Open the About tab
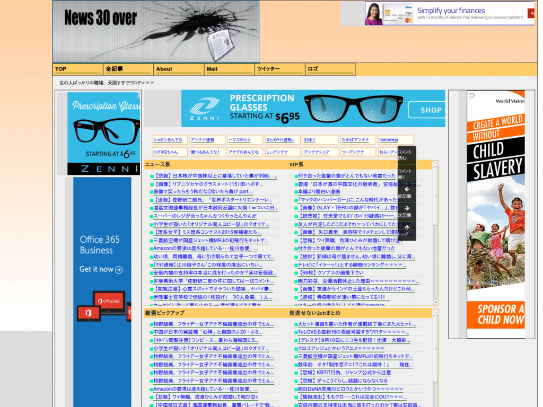 pos(178,69)
